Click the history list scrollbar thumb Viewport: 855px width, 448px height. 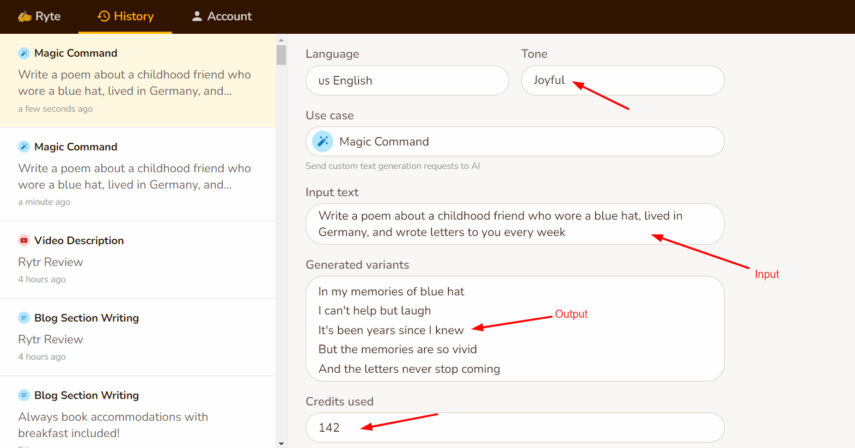pyautogui.click(x=281, y=55)
